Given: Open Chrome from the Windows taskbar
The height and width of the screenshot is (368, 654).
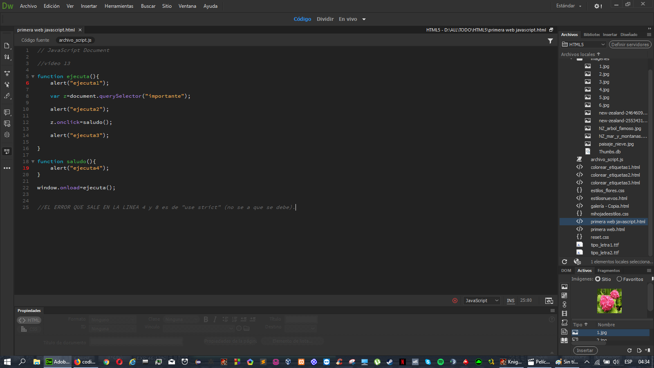Looking at the screenshot, I should tap(106, 362).
